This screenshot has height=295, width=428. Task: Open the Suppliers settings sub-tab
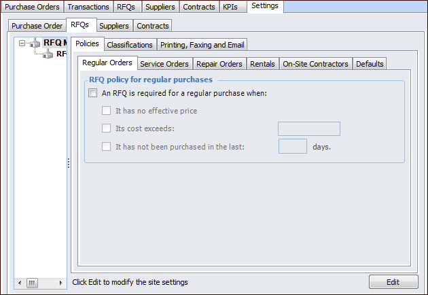[x=114, y=26]
